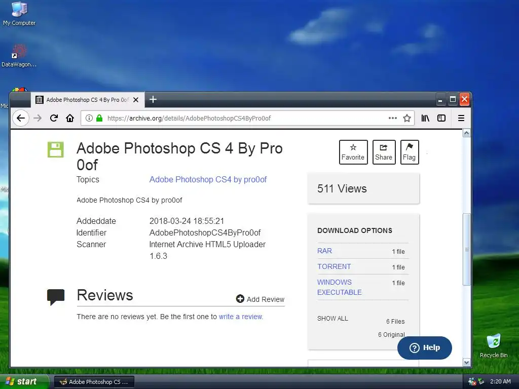Click the green padlock security icon

[99, 118]
